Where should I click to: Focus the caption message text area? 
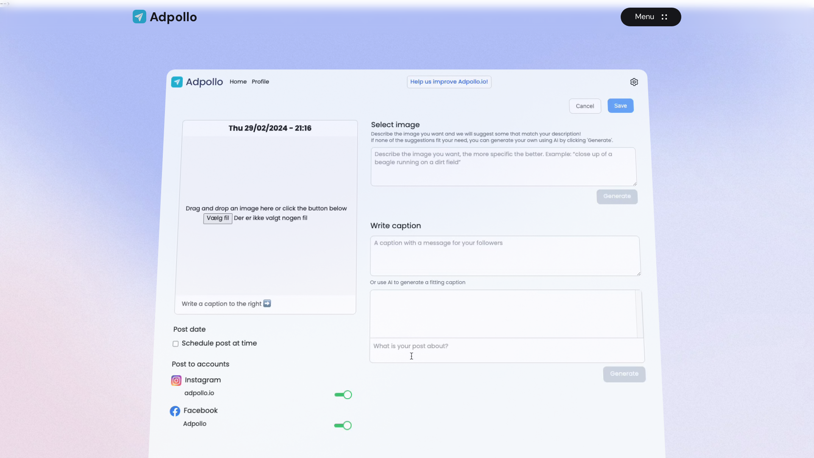(505, 256)
